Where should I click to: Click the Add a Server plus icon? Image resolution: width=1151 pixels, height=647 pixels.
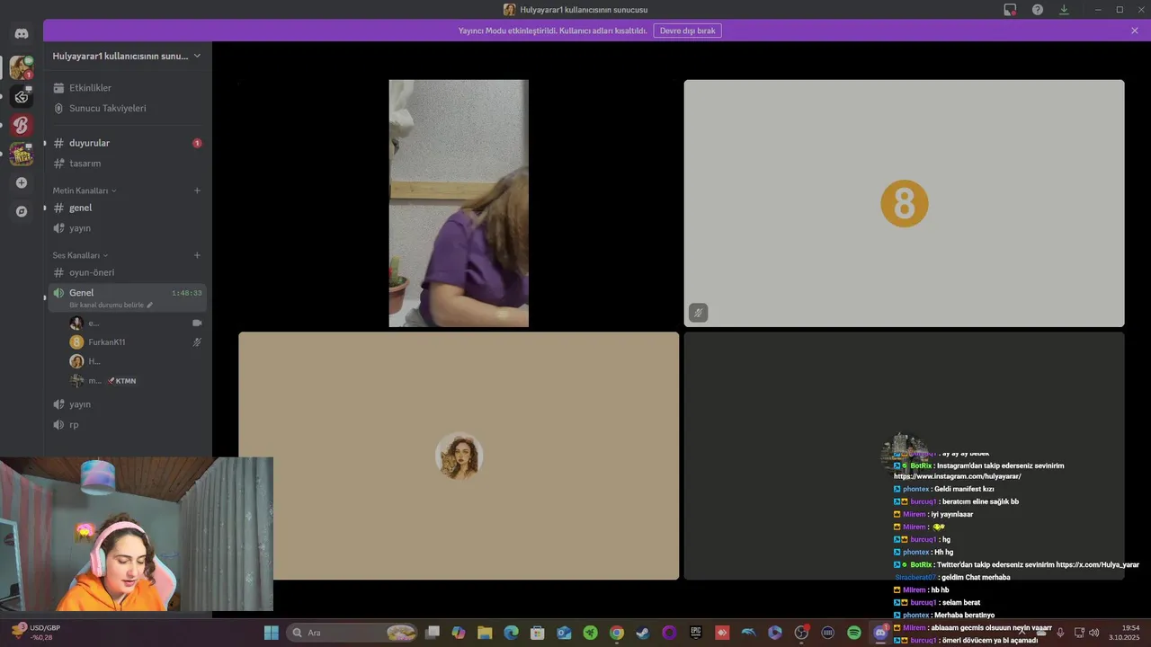click(x=22, y=182)
